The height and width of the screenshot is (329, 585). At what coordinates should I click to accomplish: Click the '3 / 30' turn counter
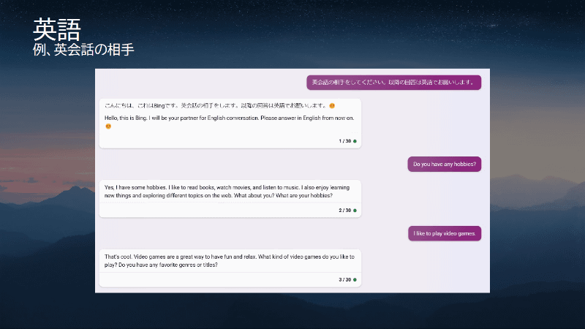[x=345, y=280]
